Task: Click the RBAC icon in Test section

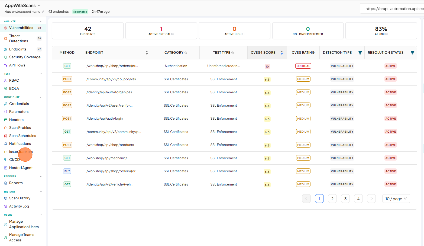Action: click(x=6, y=81)
